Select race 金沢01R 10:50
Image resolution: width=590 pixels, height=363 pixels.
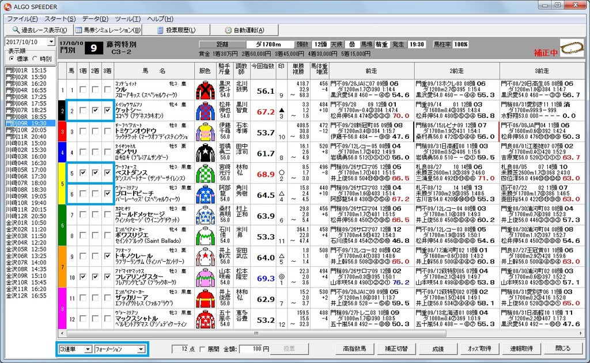pos(27,223)
